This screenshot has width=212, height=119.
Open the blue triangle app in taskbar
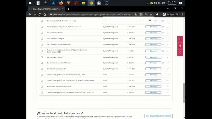point(53,3)
